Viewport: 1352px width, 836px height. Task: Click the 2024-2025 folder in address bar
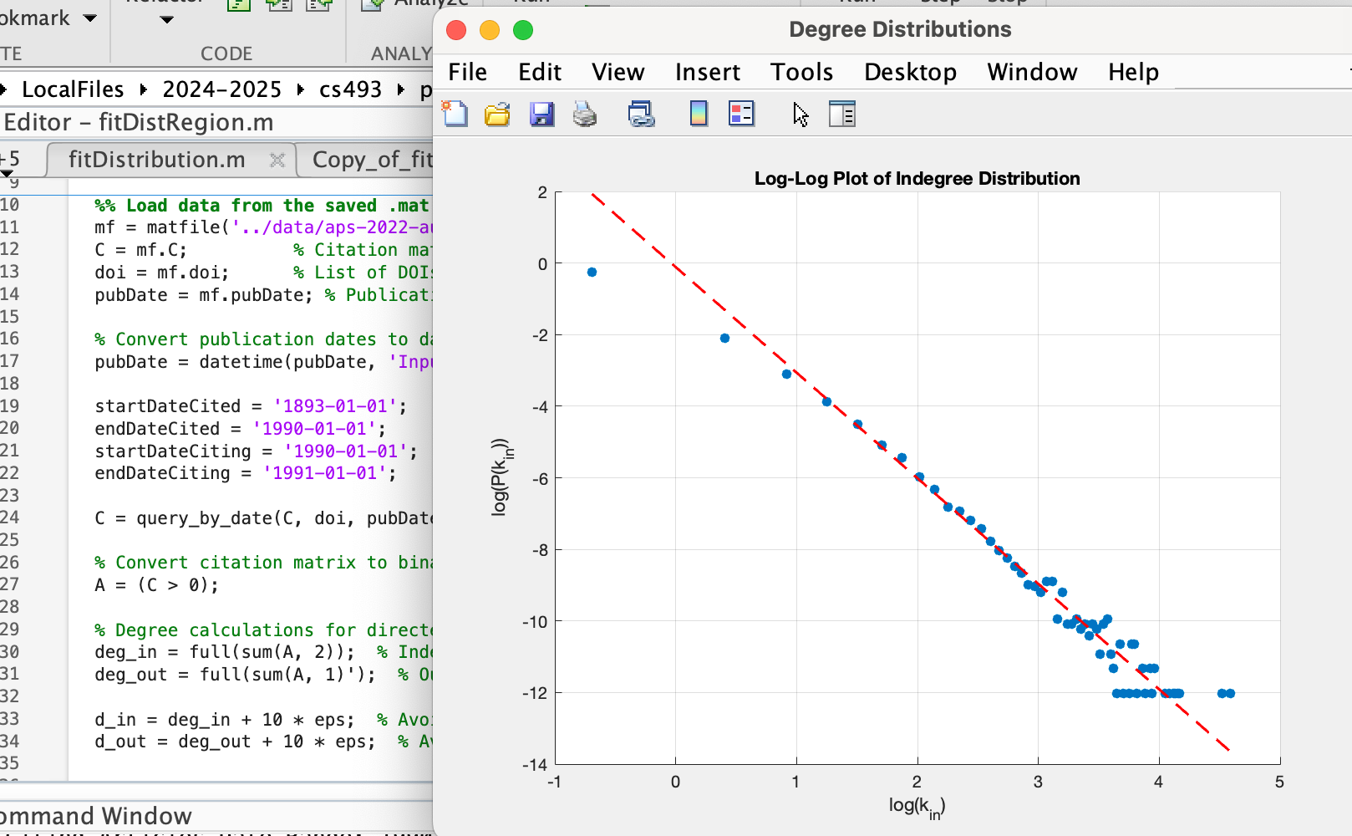[221, 89]
